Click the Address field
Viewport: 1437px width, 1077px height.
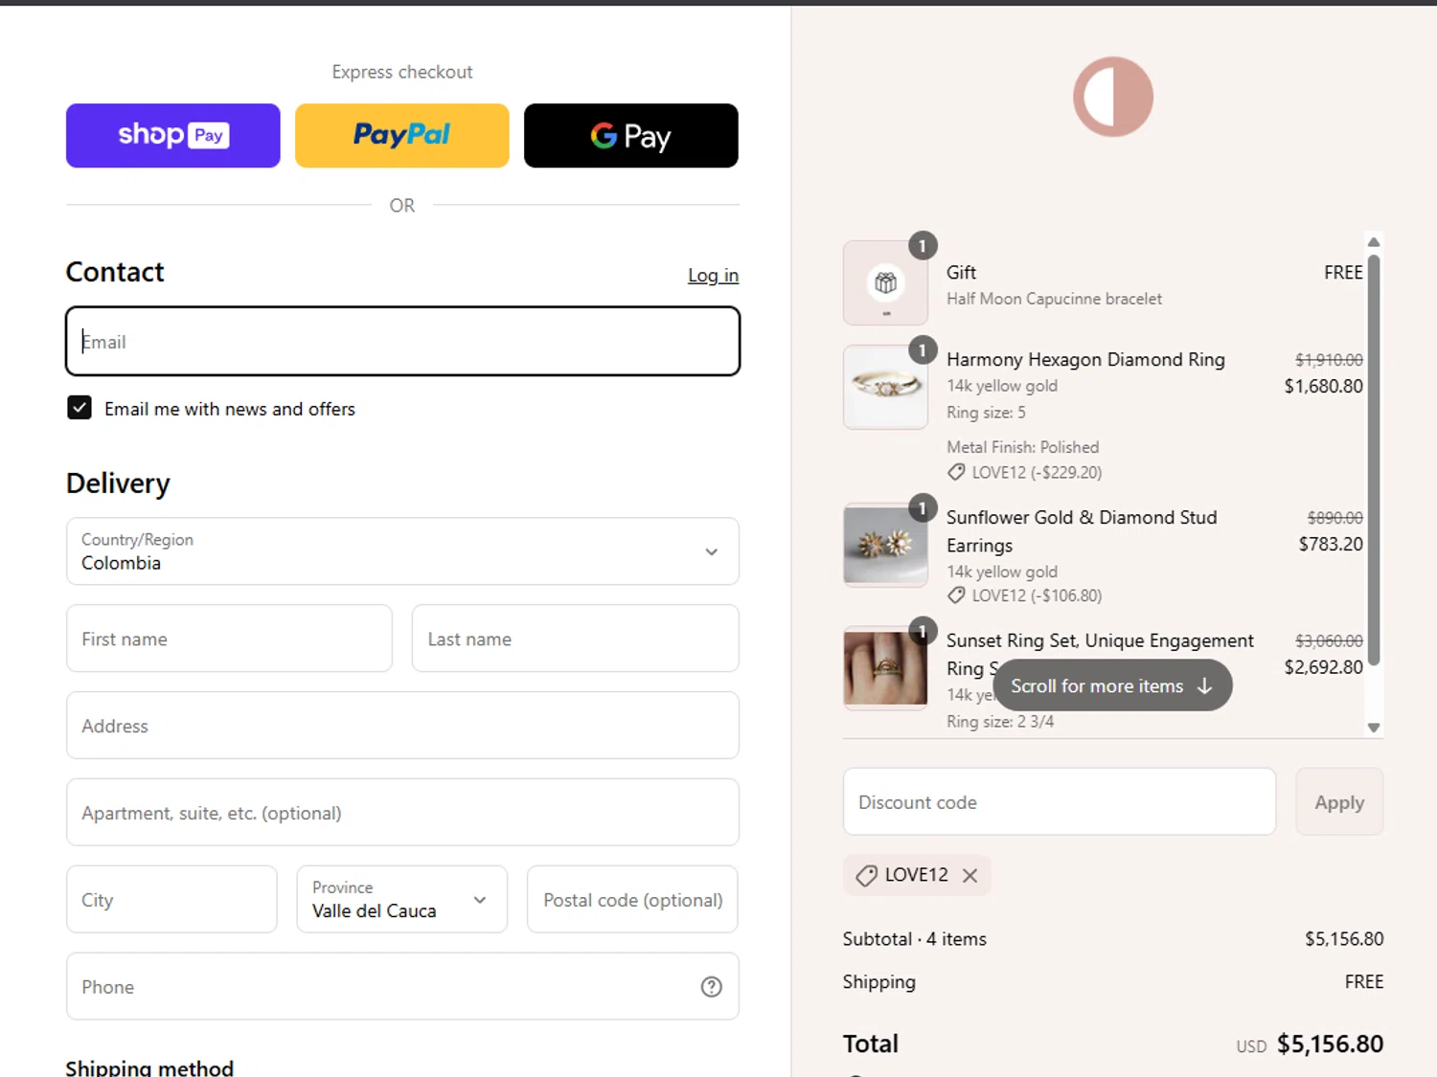click(402, 726)
